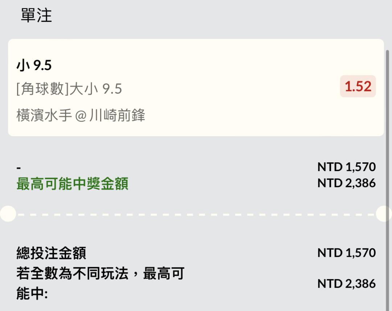Tap the 川崎前鋒 team name
The image size is (392, 311).
pyautogui.click(x=117, y=116)
